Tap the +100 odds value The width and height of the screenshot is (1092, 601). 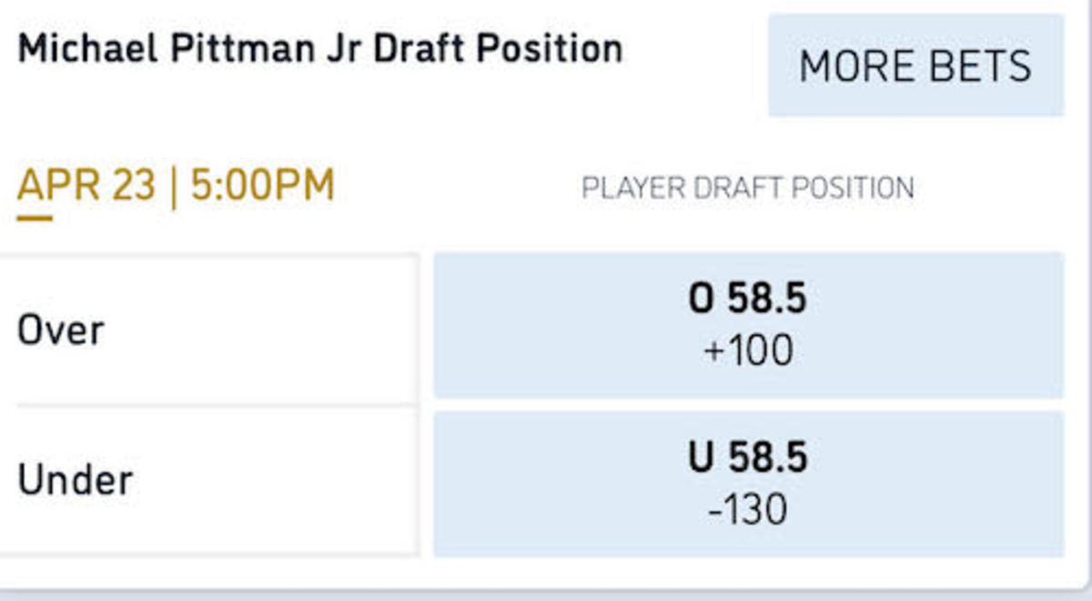coord(748,351)
